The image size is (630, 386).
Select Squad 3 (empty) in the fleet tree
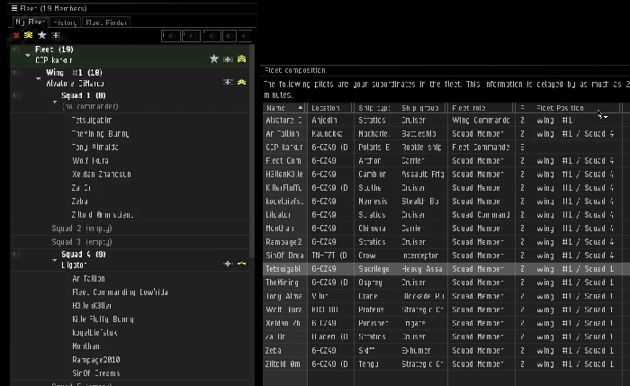coord(82,242)
